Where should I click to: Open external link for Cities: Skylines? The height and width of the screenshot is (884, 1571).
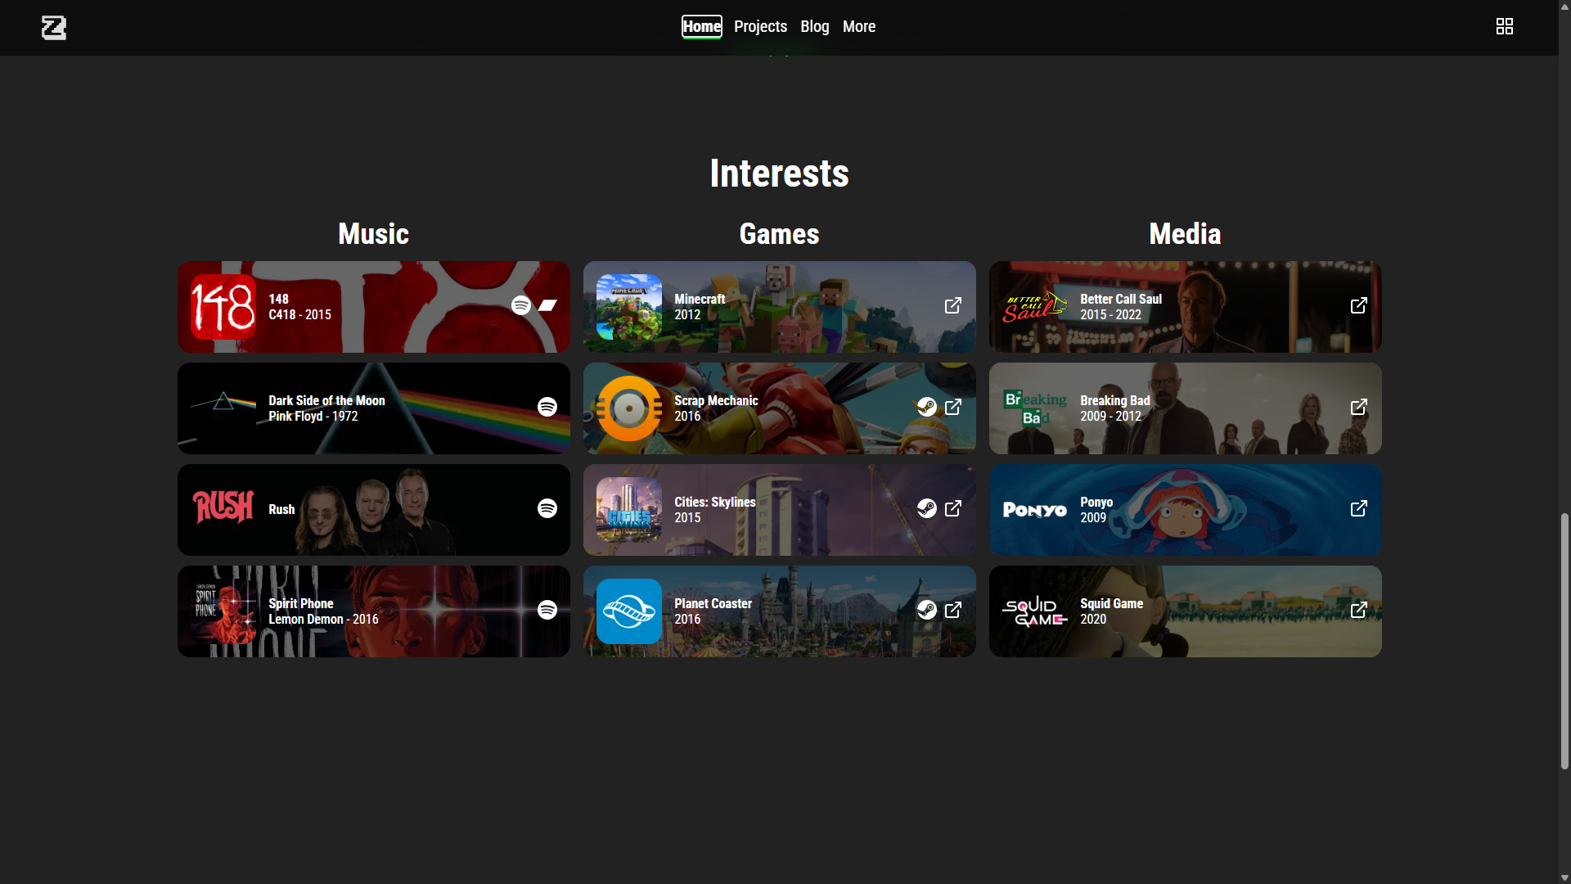click(953, 508)
